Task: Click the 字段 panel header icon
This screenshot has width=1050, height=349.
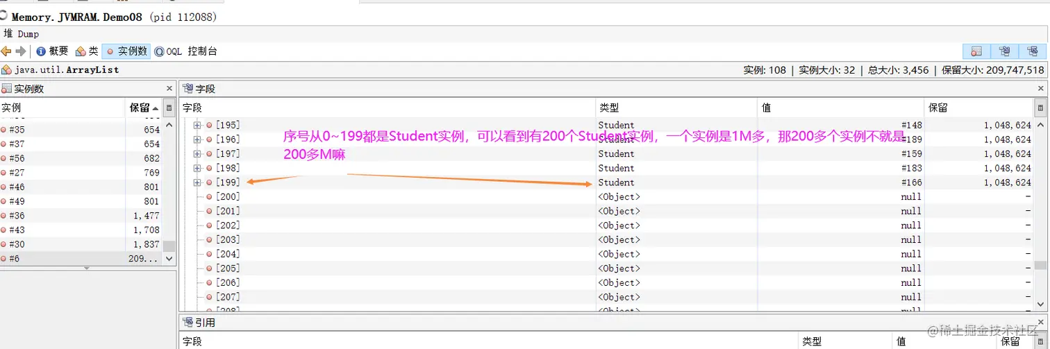Action: click(x=187, y=89)
